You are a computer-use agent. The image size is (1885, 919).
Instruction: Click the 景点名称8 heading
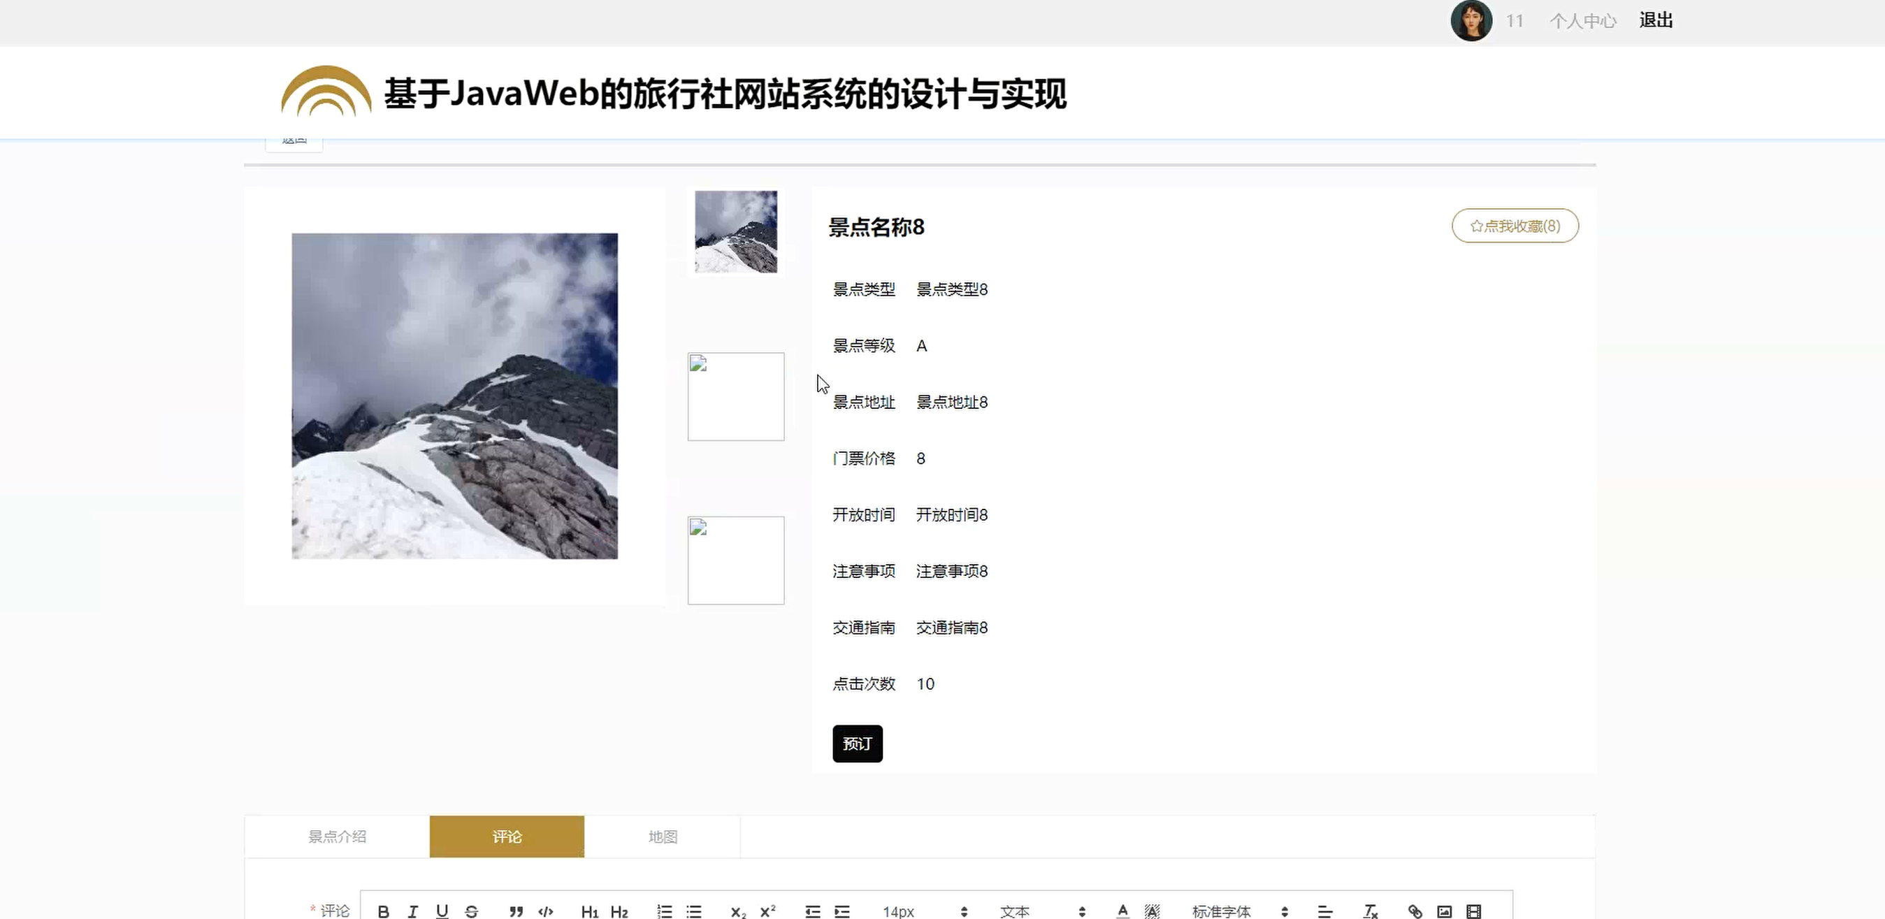click(876, 227)
